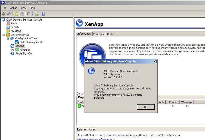Click the Citrix Resources folder icon
The height and width of the screenshot is (140, 205).
coord(8,35)
